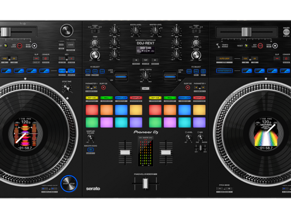Click the right channel fader handle
The image size is (291, 218).
click(166, 152)
